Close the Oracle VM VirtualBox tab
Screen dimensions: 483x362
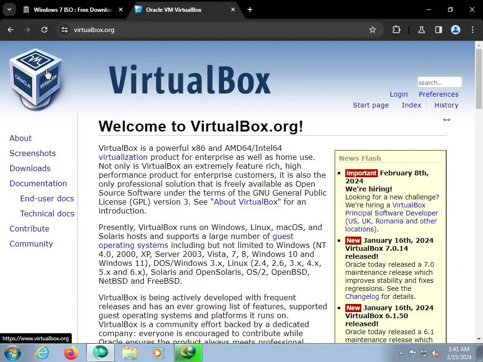coord(233,9)
